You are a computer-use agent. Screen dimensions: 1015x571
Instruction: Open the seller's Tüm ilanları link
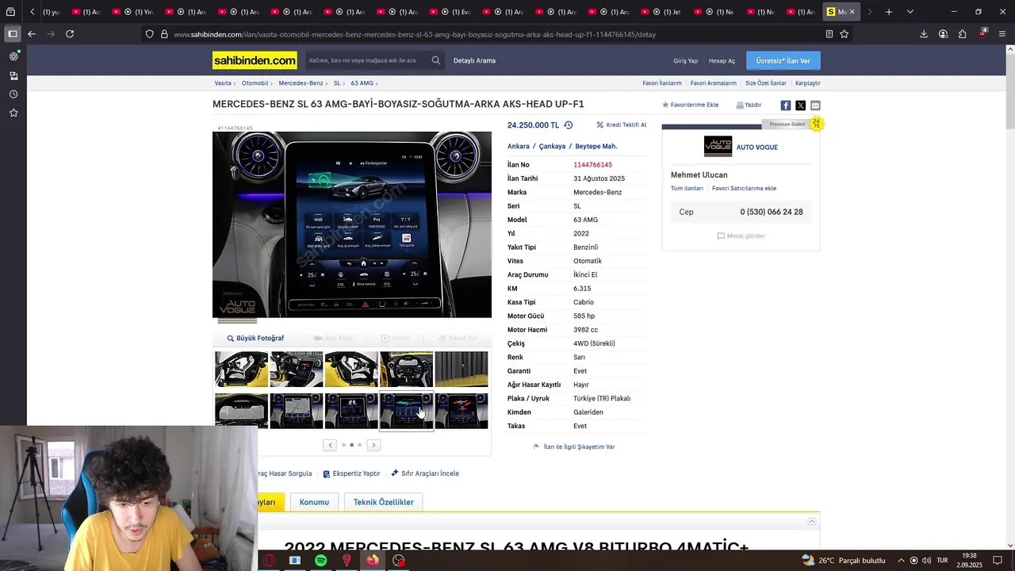coord(687,189)
